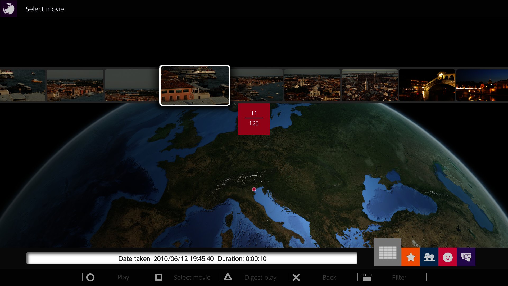508x286 pixels.
Task: Select the purple overlapping screens filter icon
Action: point(466,257)
